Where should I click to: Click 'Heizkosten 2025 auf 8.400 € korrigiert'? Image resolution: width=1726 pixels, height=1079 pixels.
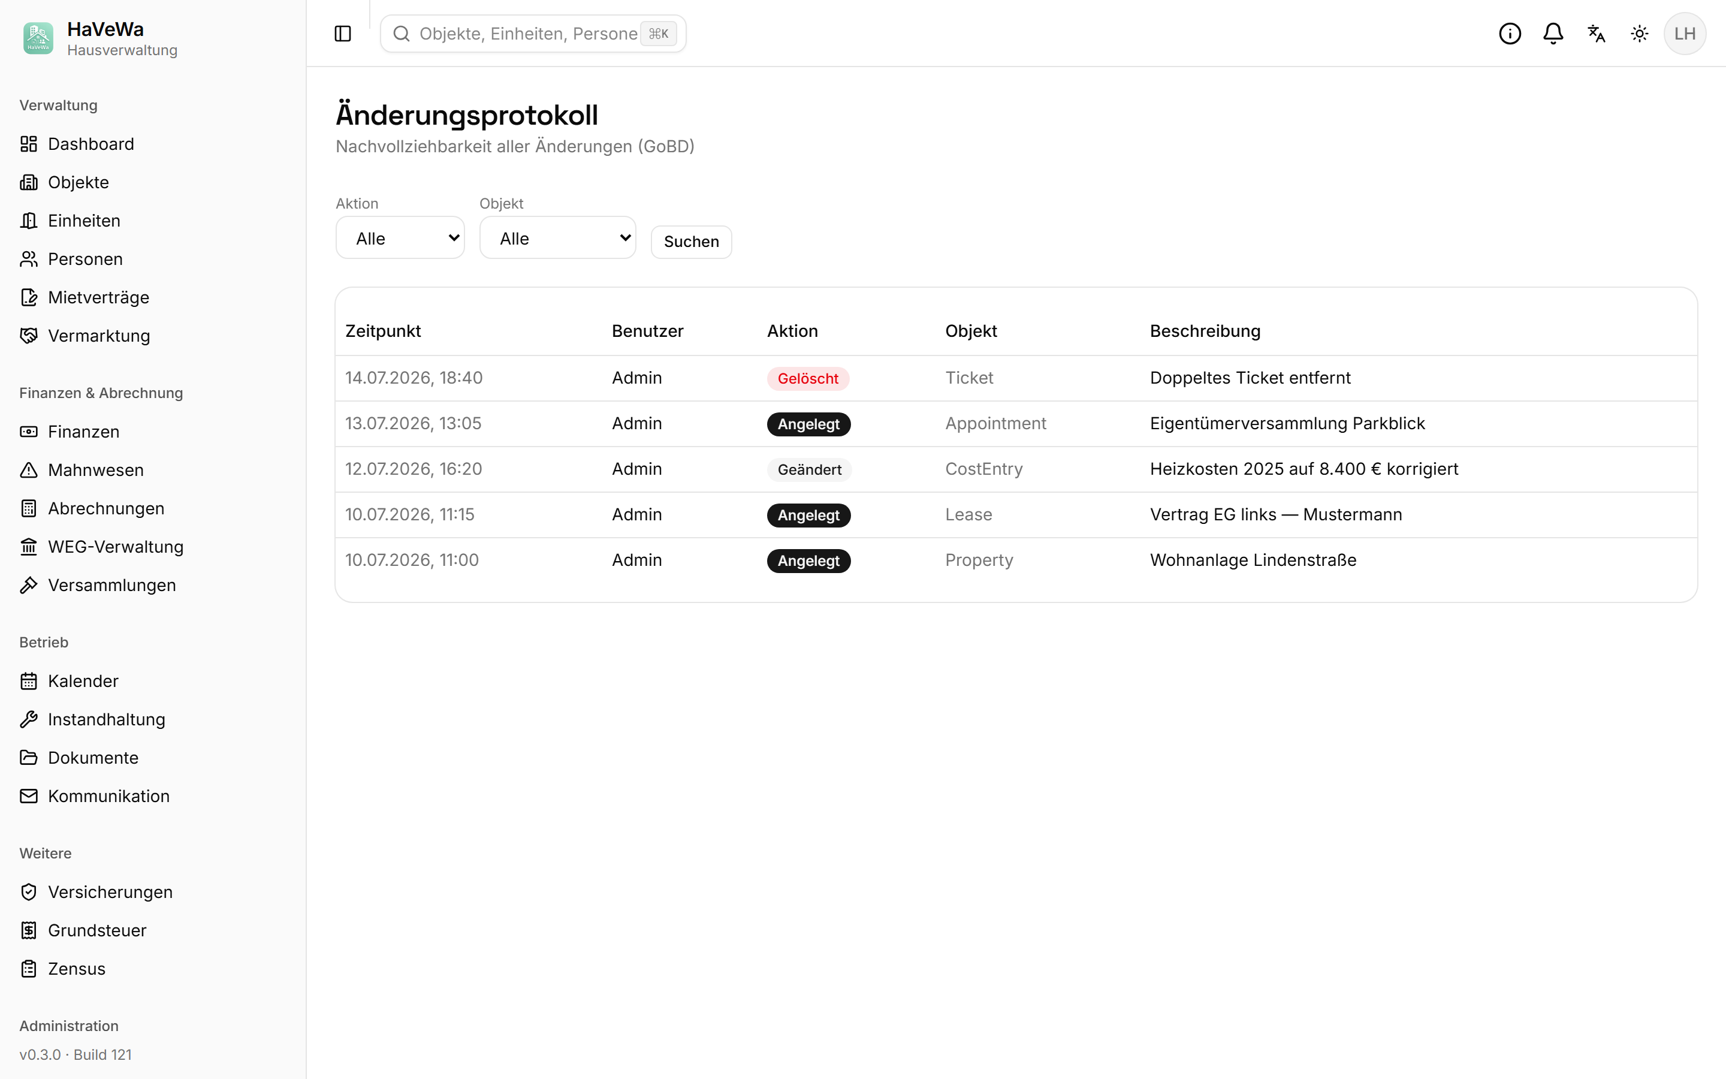click(1303, 469)
